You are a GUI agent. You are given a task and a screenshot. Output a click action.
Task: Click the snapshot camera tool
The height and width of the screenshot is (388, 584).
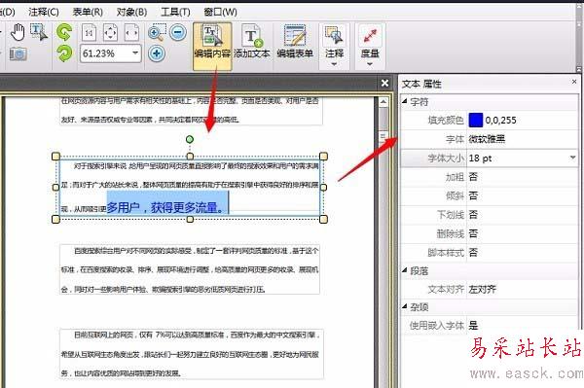pos(18,54)
